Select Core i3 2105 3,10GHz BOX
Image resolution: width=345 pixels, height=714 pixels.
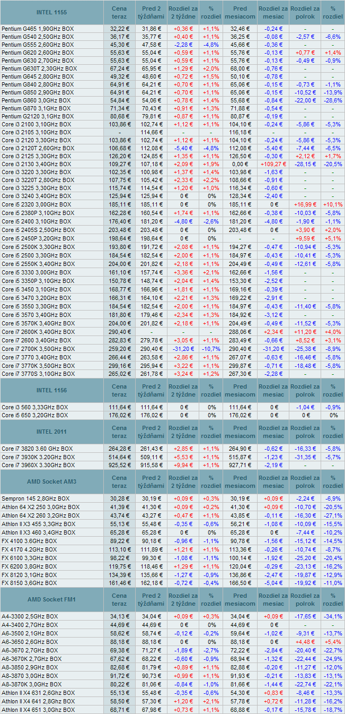pyautogui.click(x=36, y=132)
